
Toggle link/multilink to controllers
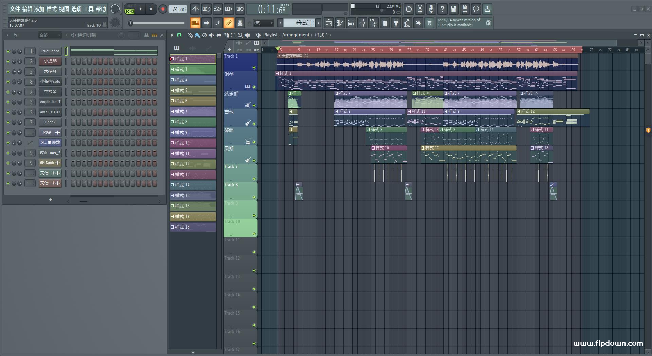coord(229,23)
